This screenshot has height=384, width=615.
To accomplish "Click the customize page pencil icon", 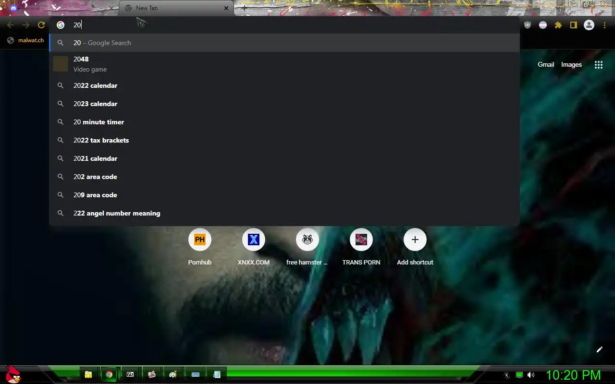I will (x=599, y=349).
